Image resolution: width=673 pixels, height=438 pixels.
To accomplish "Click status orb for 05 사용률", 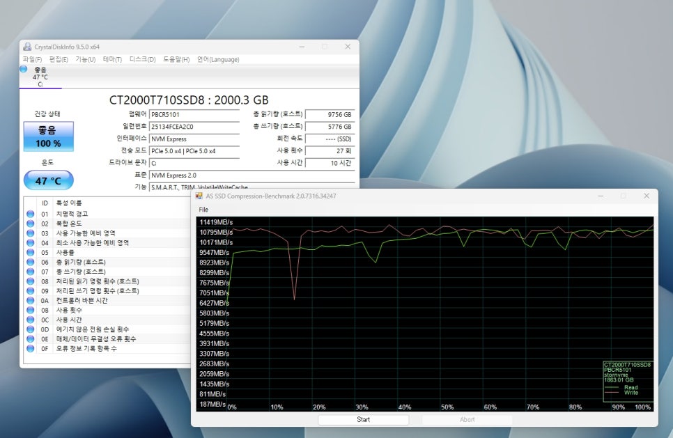I will (x=31, y=252).
